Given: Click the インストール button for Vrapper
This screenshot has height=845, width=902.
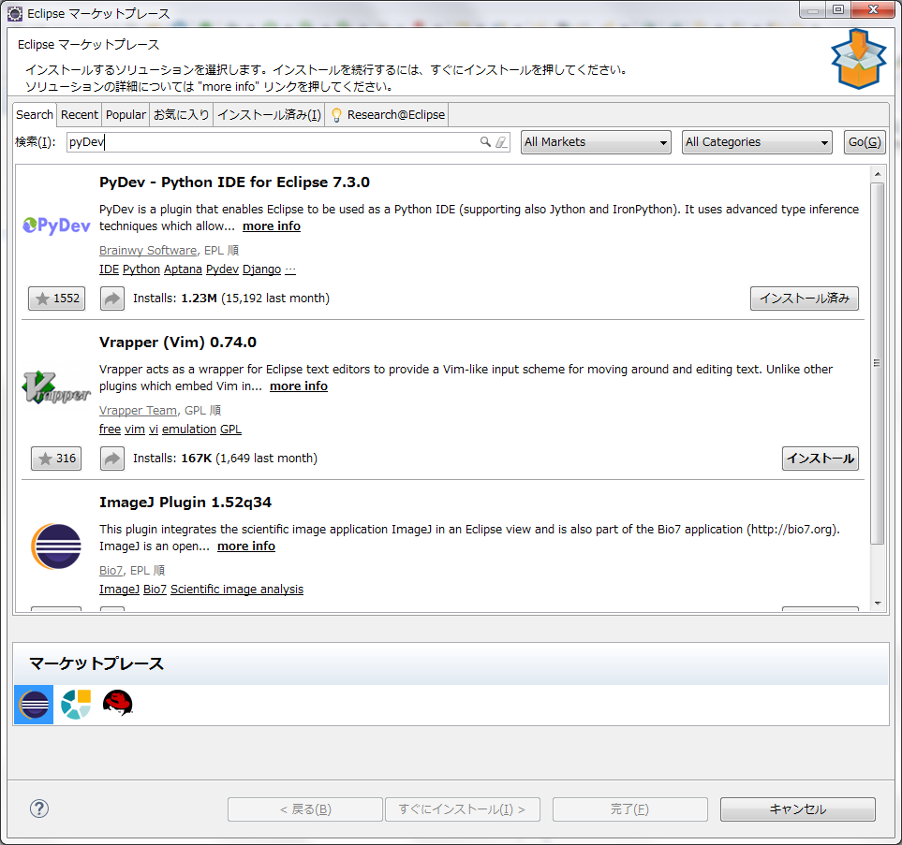Looking at the screenshot, I should 820,459.
